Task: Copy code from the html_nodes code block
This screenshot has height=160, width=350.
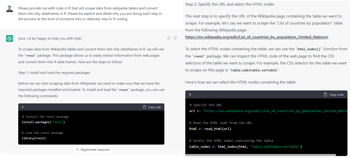Action: (x=333, y=95)
